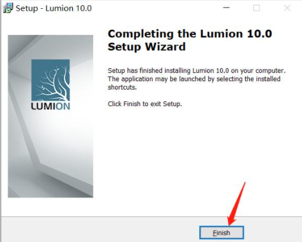This screenshot has width=302, height=242.
Task: Click the "Setup Wizard" heading line
Action: tap(147, 47)
